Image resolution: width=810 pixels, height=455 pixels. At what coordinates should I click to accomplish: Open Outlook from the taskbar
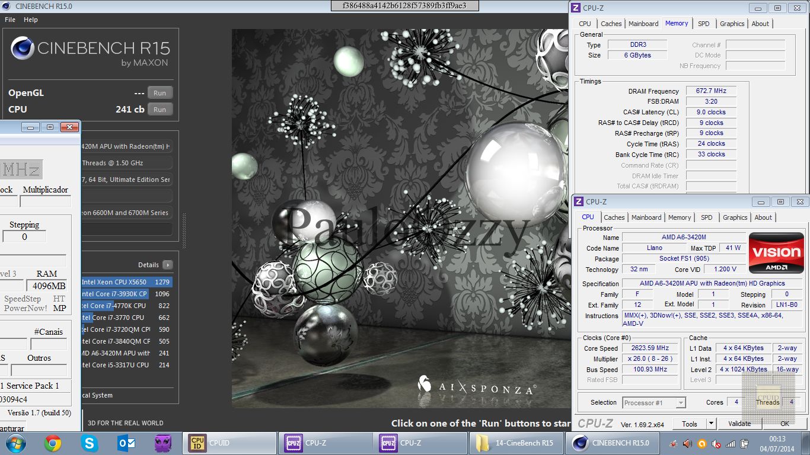pos(126,443)
